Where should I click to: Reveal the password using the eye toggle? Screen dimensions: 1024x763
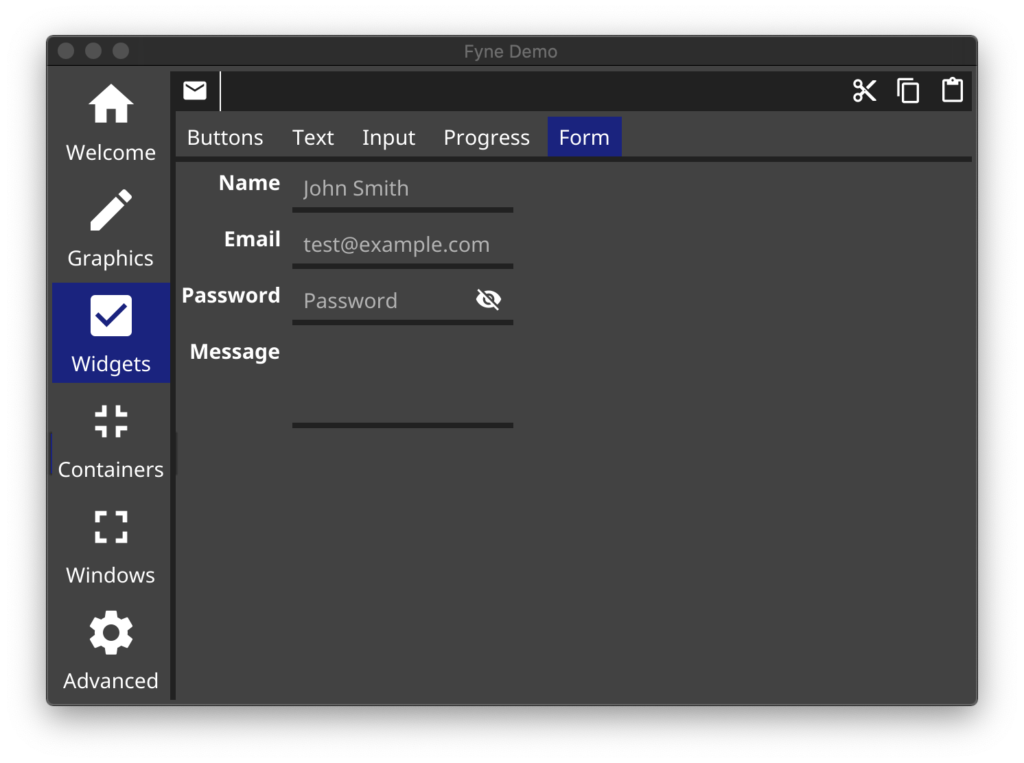(488, 300)
